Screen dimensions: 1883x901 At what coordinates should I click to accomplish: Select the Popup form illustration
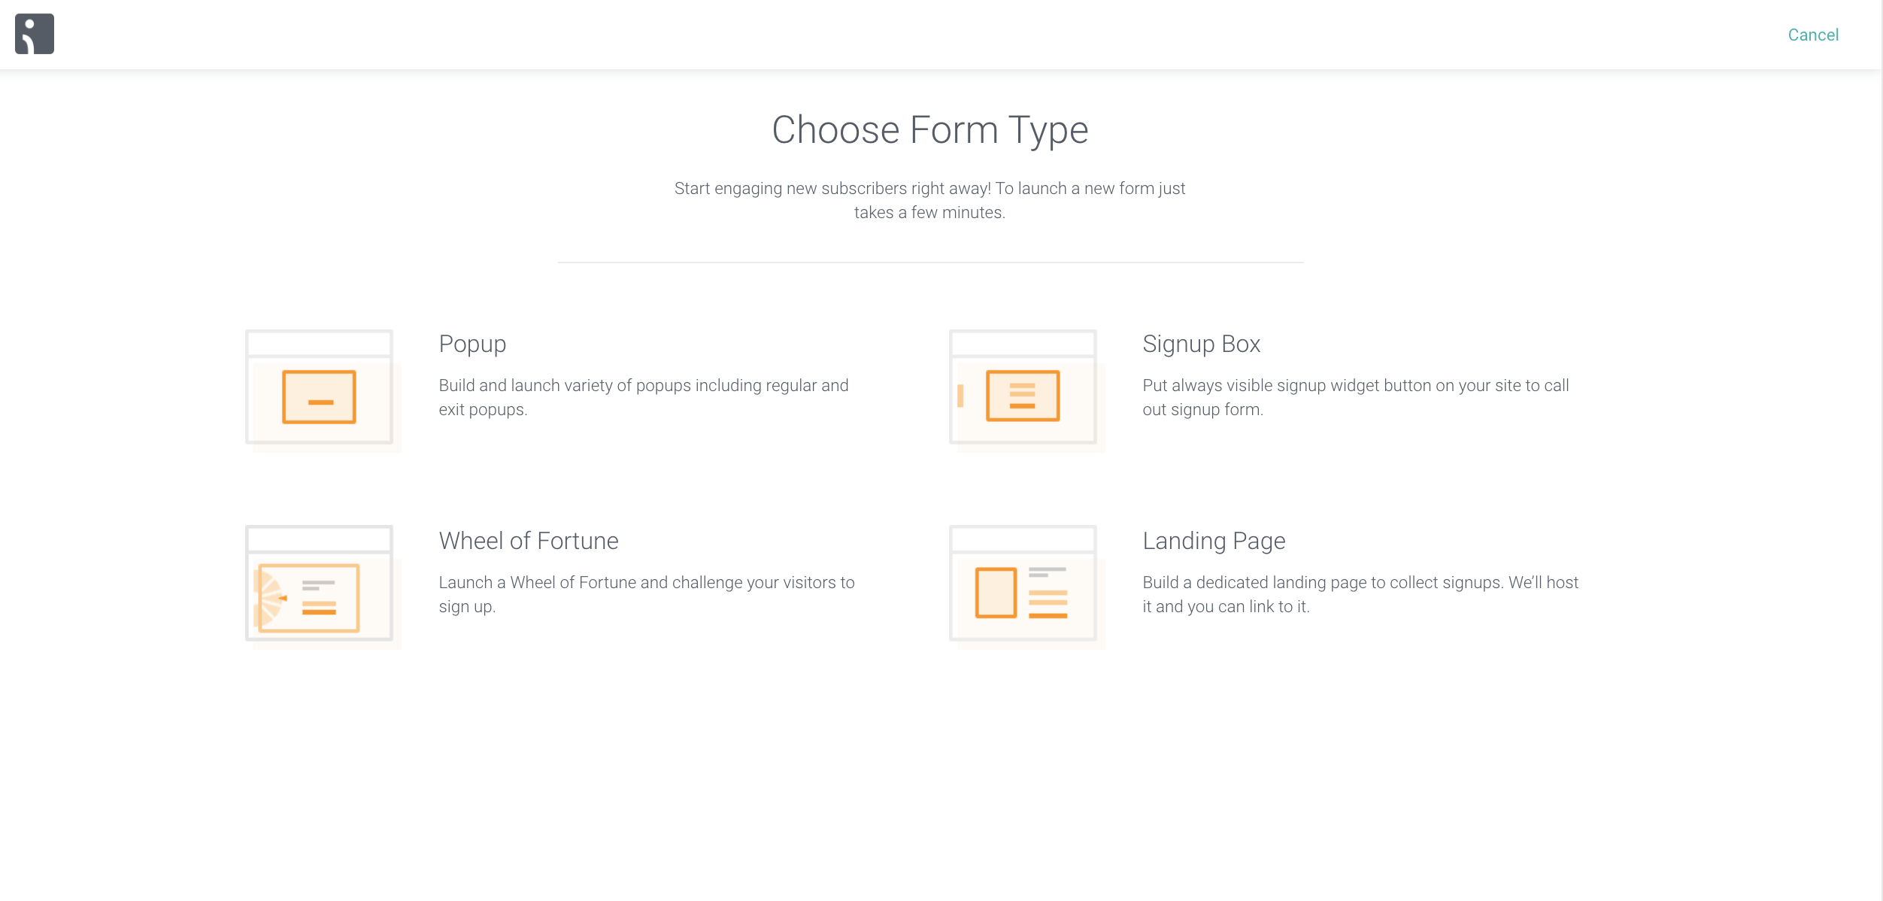[323, 390]
